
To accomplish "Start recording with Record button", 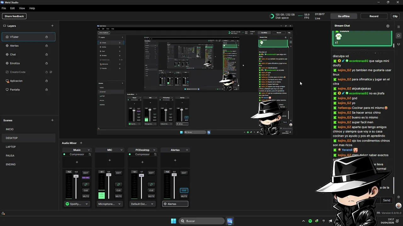I will pos(374,16).
